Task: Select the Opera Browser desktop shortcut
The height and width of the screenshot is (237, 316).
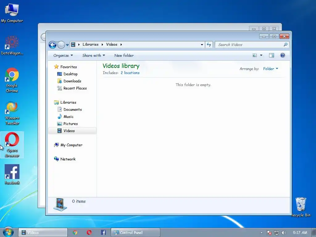Action: (12, 145)
